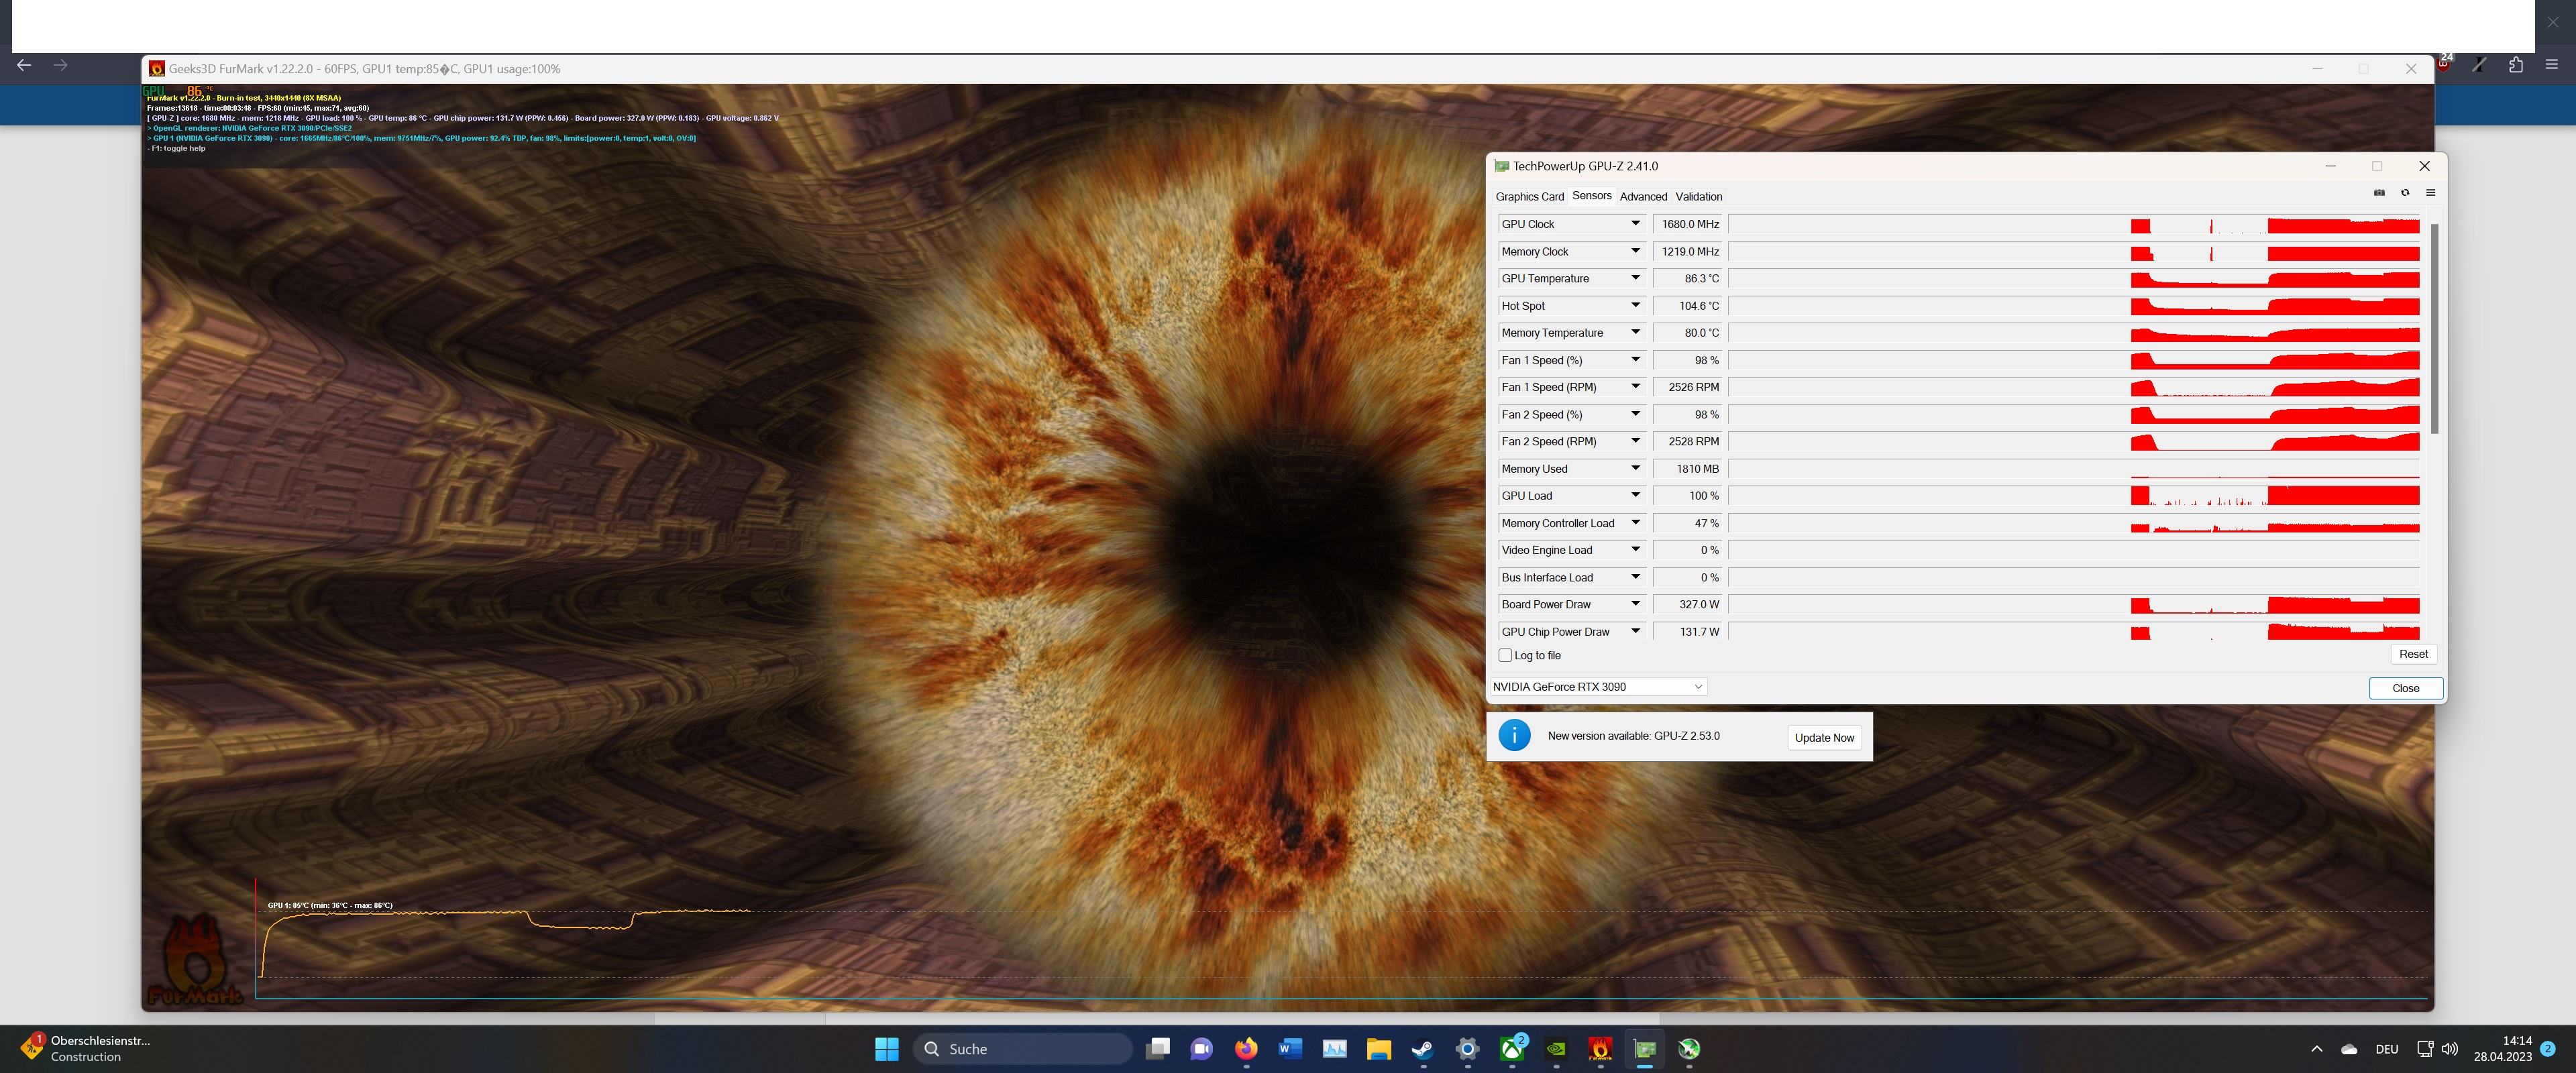Take a GPU-Z screenshot with the camera icon
This screenshot has width=2576, height=1073.
pyautogui.click(x=2379, y=193)
